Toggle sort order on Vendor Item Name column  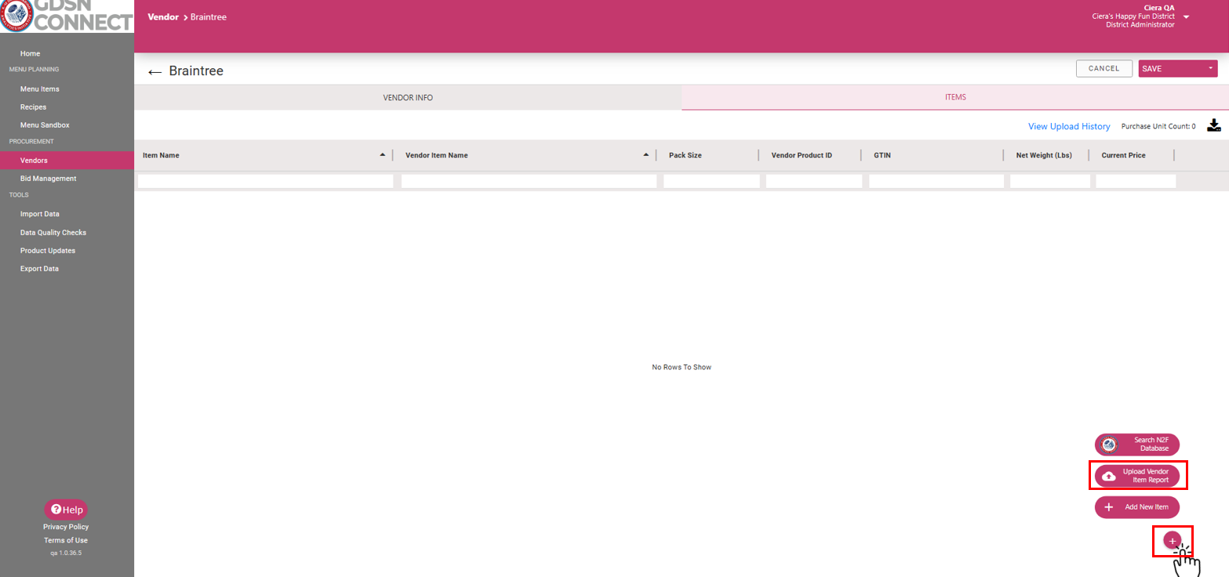point(645,154)
